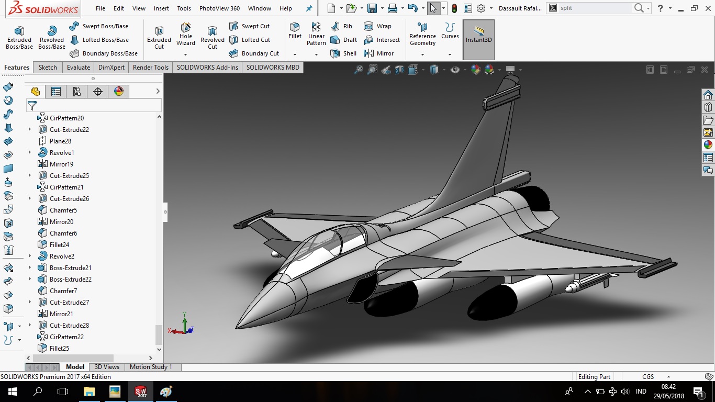
Task: Open the DisplayManager colored sphere tab
Action: point(119,91)
